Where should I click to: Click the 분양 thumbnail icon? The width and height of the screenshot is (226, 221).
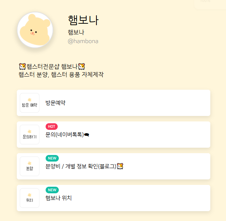pyautogui.click(x=30, y=166)
